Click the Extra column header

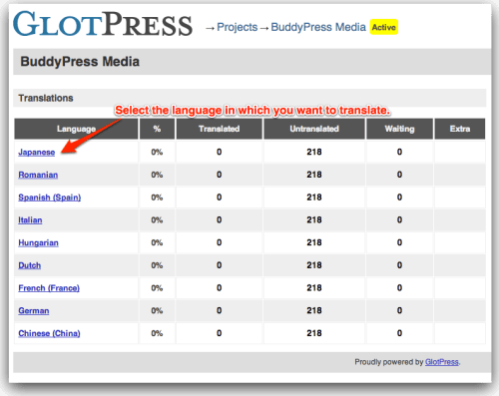(460, 129)
